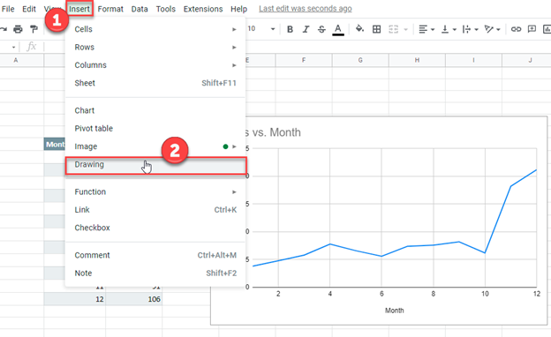551x337 pixels.
Task: Select Drawing from Insert menu
Action: (x=155, y=165)
